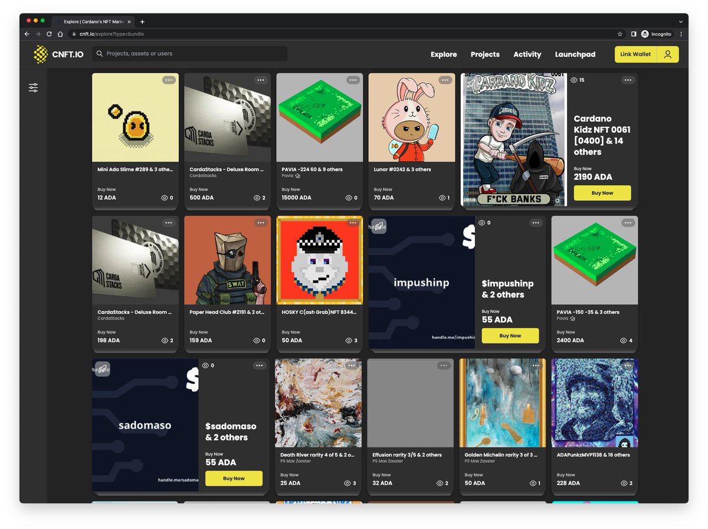
Task: Open browser three-dot menu
Action: (x=681, y=34)
